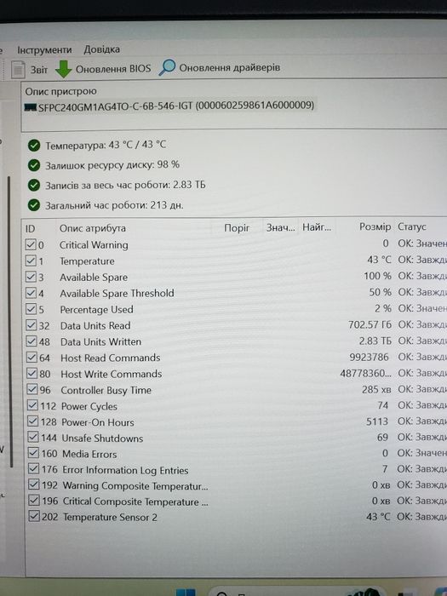
Task: Uncheck the Critical Warning checkbox
Action: click(x=31, y=244)
